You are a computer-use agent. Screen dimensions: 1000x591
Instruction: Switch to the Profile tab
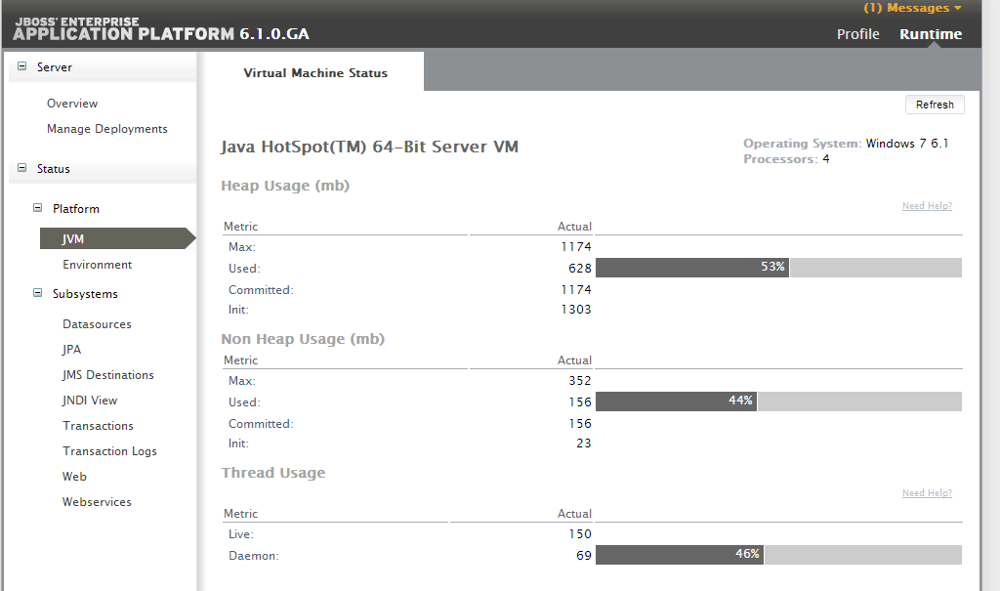pyautogui.click(x=857, y=34)
